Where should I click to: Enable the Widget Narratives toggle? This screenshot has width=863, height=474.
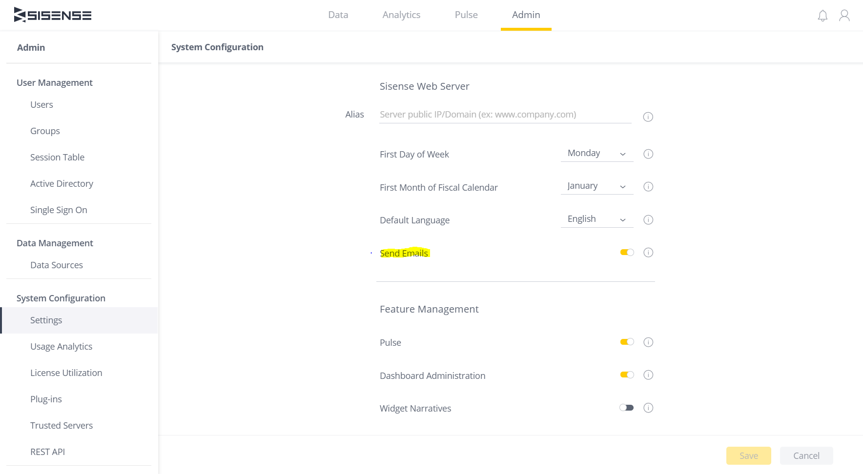(x=627, y=408)
